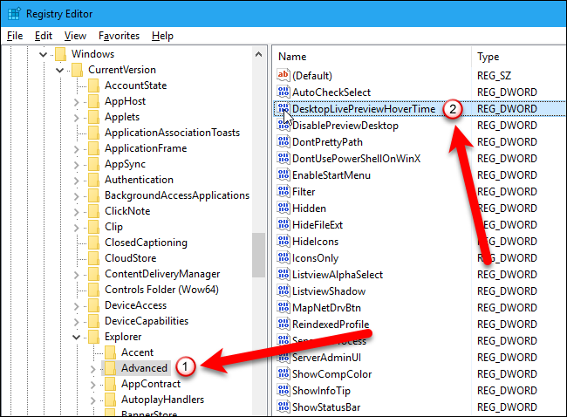Expand the Authentication key arrow
The width and height of the screenshot is (567, 417).
pos(77,180)
